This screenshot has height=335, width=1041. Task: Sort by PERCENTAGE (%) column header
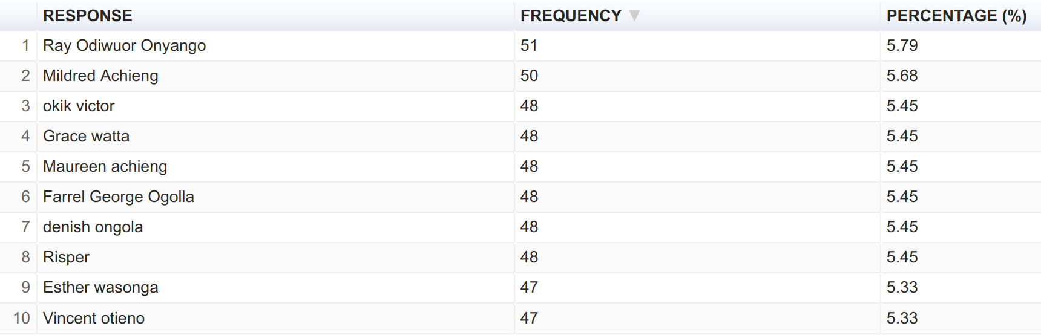point(956,16)
